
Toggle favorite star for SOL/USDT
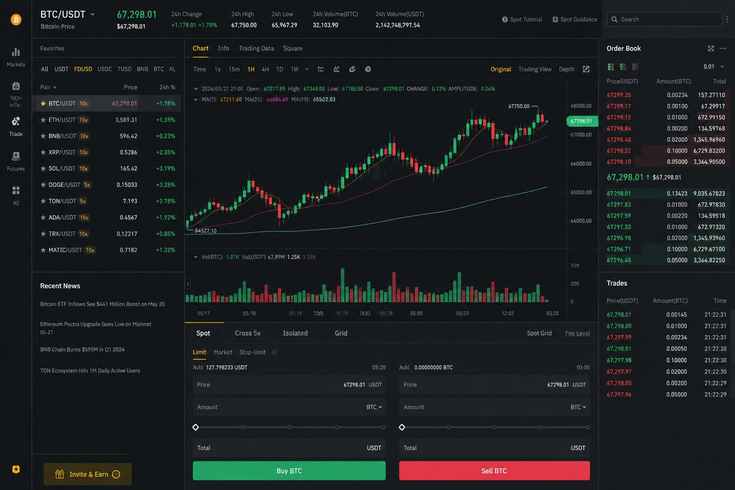[x=43, y=168]
